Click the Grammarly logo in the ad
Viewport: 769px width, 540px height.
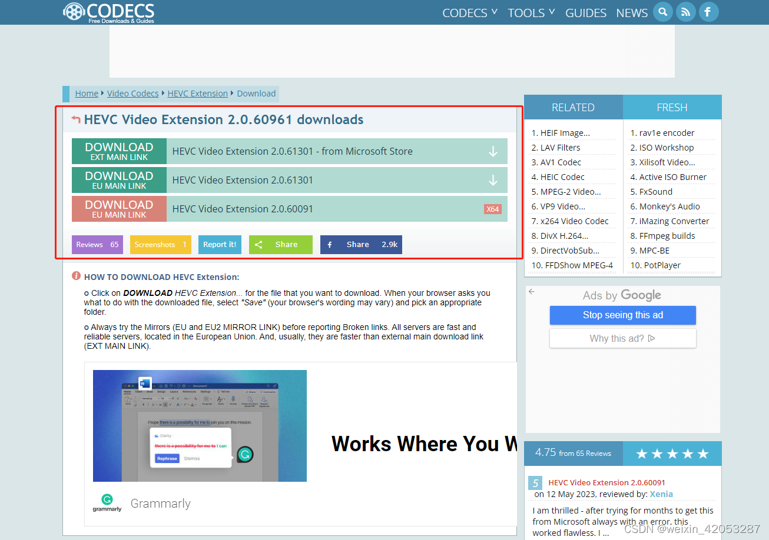[x=107, y=502]
